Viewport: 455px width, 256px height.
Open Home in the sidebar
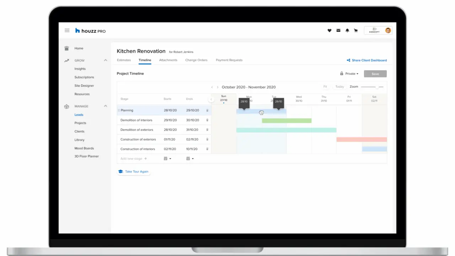[79, 48]
